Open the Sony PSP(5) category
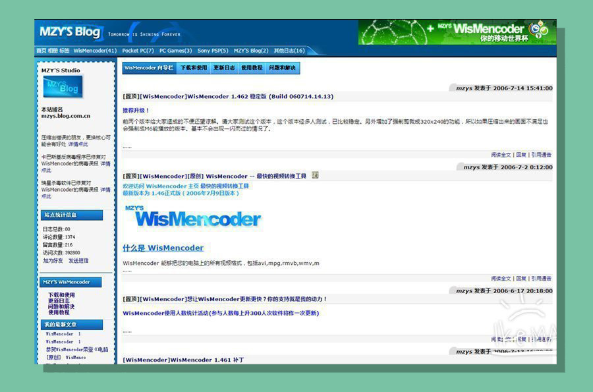The height and width of the screenshot is (392, 593). point(213,51)
